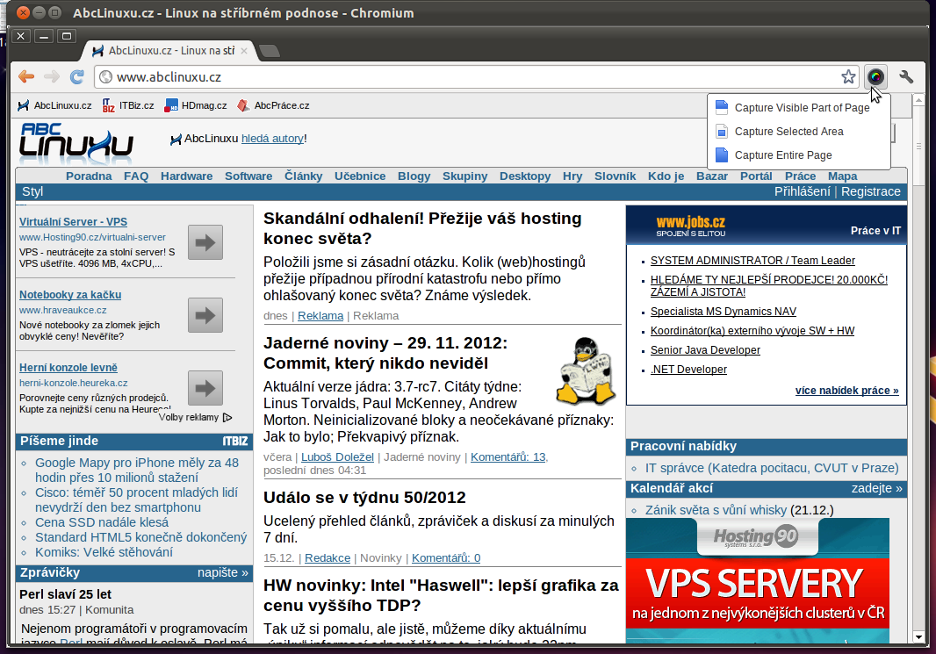Image resolution: width=936 pixels, height=654 pixels.
Task: Open Mapa in the site navigation
Action: 843,176
